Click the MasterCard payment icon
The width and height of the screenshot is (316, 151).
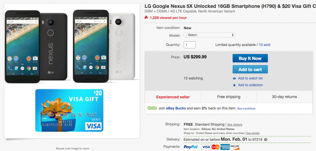215,147
